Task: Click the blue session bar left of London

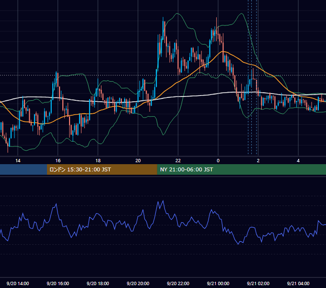Action: (23, 169)
